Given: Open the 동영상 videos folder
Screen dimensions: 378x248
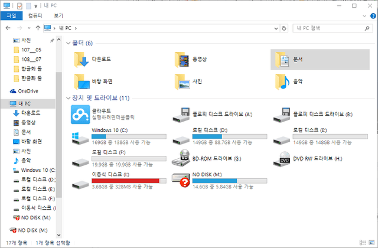Looking at the screenshot, I should [181, 59].
